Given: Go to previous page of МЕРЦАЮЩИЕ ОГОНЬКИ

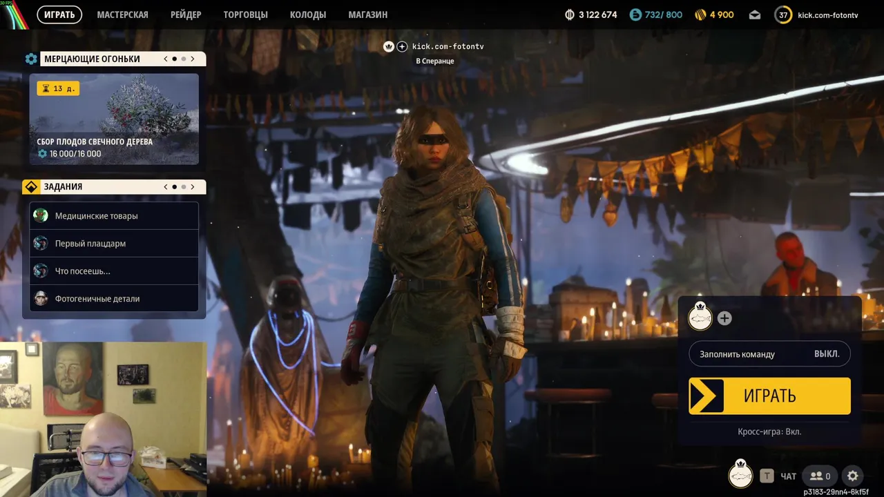Looking at the screenshot, I should tap(166, 59).
